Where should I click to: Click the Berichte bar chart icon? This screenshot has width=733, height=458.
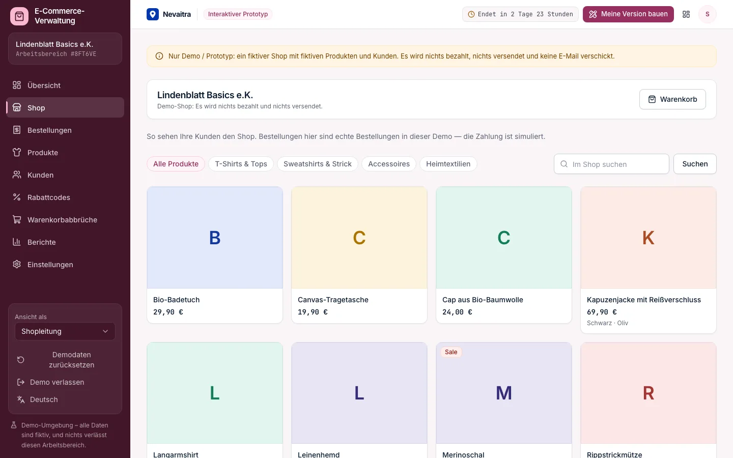pyautogui.click(x=17, y=242)
